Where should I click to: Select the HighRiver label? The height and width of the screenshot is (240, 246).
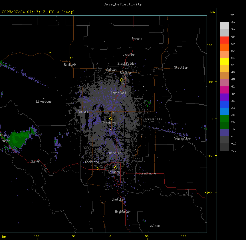[123, 212]
